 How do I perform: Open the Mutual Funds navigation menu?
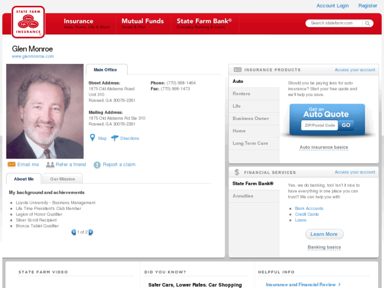(x=143, y=24)
